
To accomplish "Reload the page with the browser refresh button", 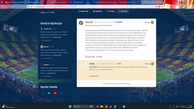I will coord(13,7).
